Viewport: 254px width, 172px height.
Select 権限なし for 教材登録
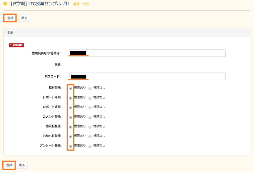click(90, 88)
